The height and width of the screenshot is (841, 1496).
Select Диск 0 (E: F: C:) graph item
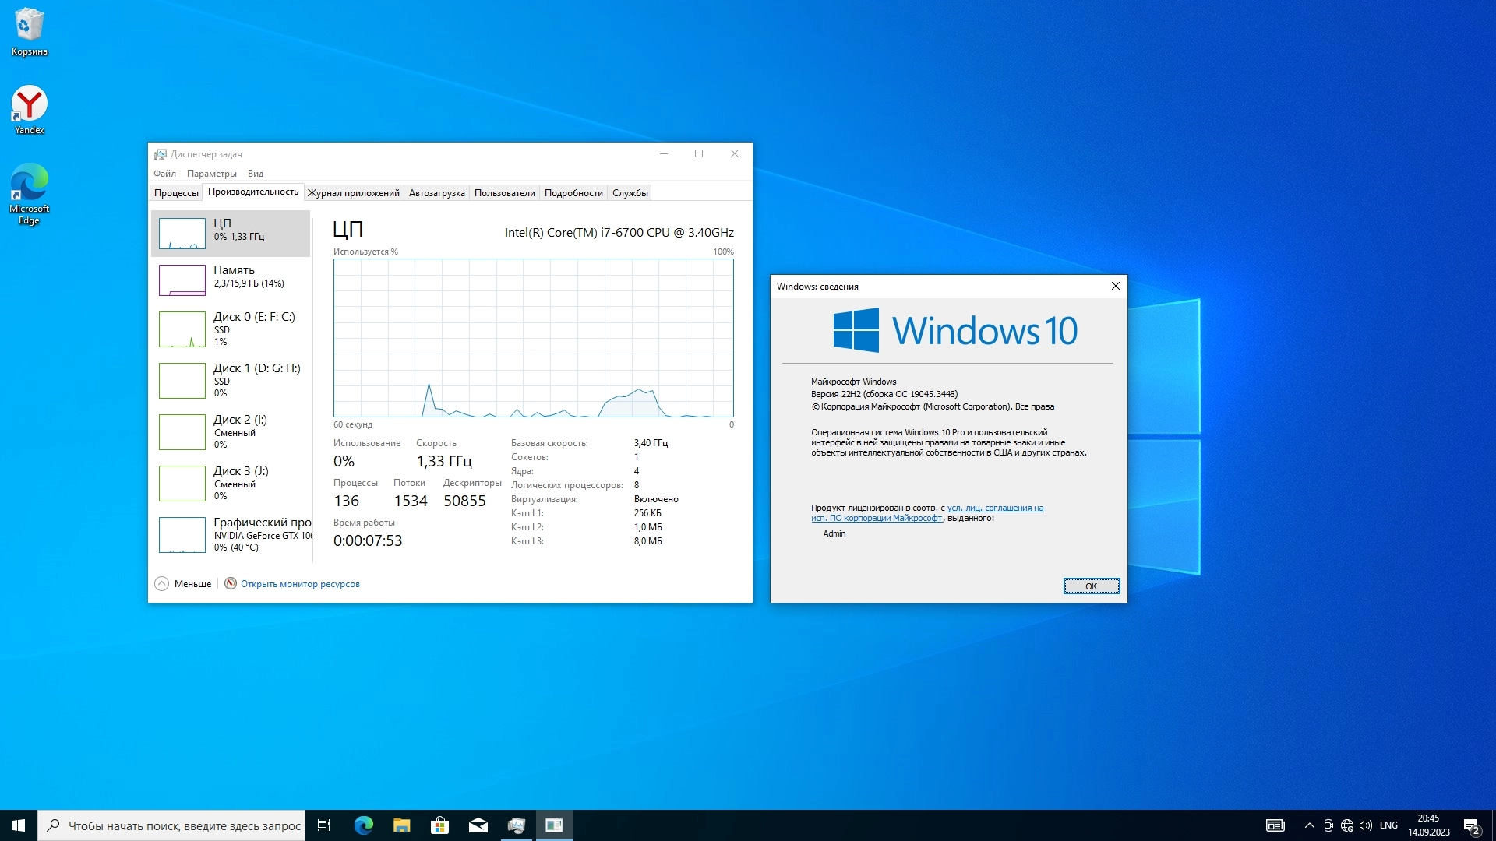[x=231, y=329]
